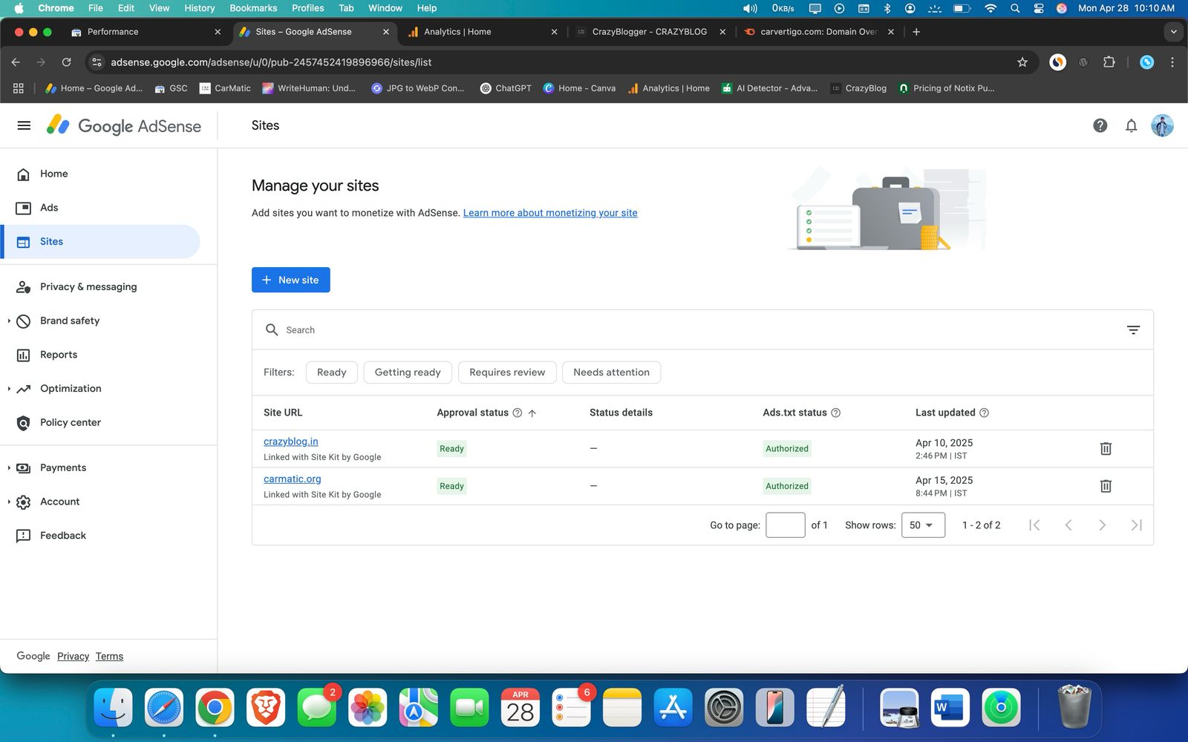Go back to the previous page
1188x742 pixels.
(16, 62)
